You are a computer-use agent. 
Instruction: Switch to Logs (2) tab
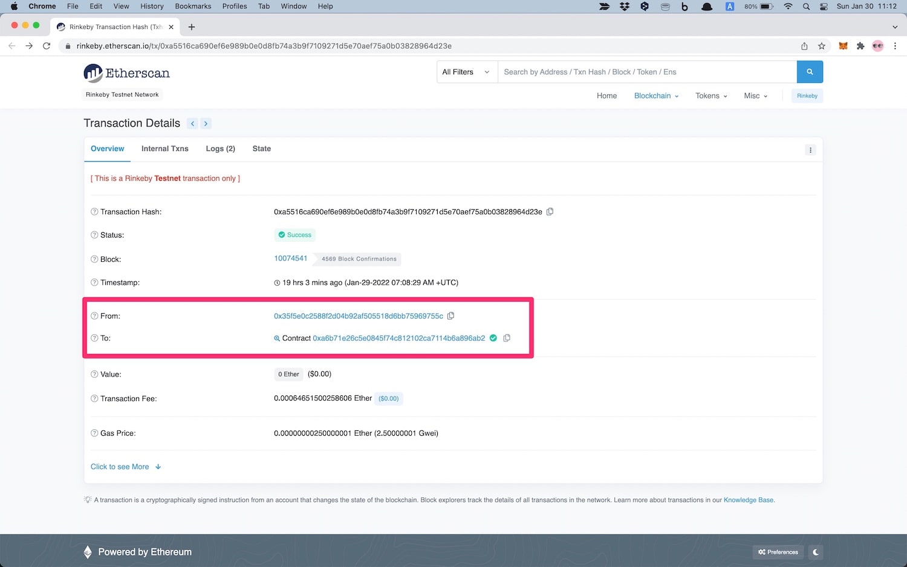221,149
